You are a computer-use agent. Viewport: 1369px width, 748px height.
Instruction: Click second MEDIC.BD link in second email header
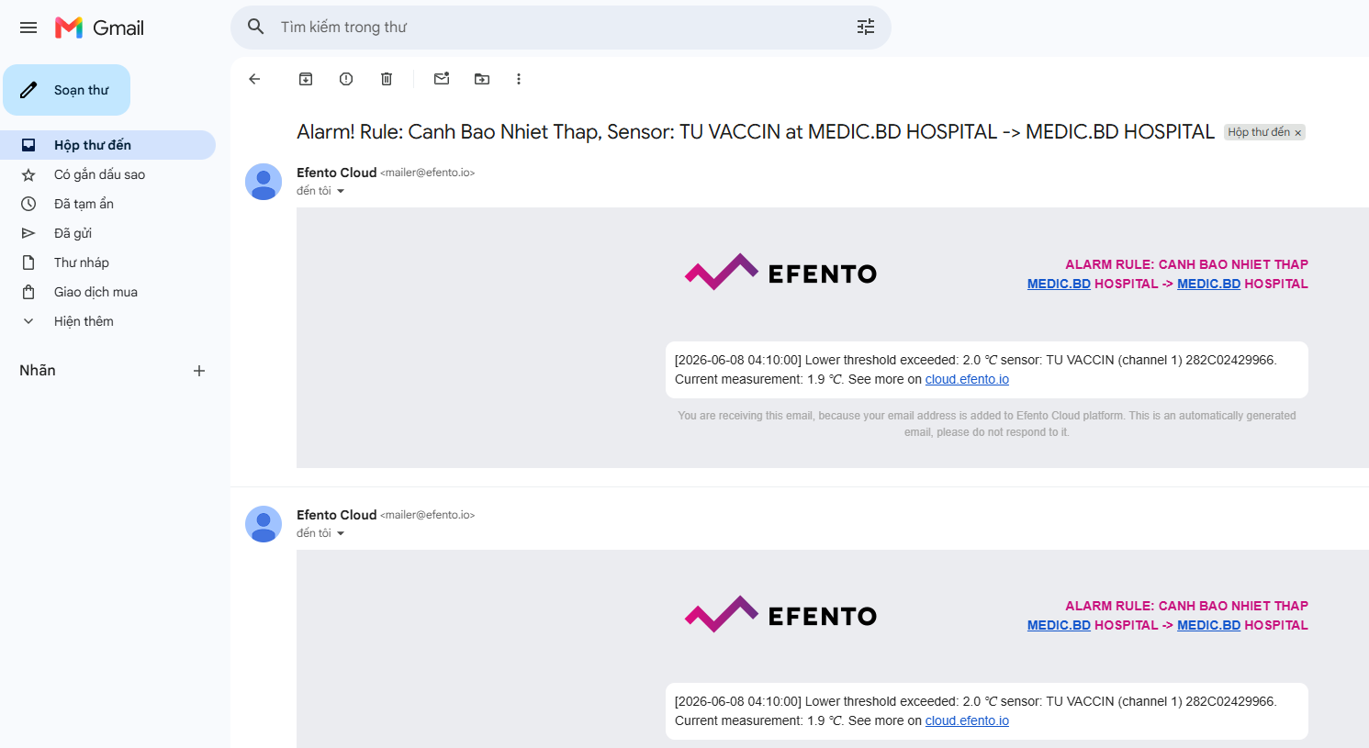click(1208, 625)
